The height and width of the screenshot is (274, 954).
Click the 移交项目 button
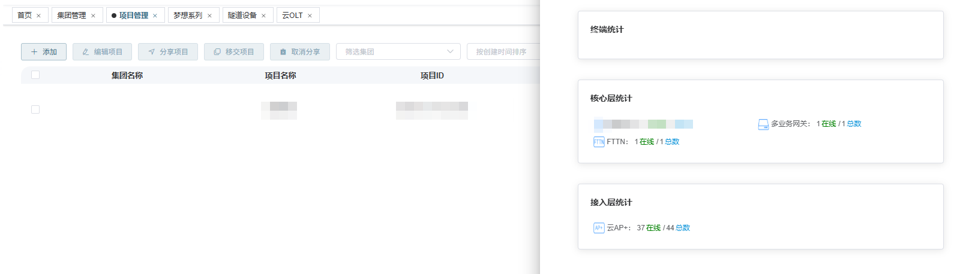point(234,51)
